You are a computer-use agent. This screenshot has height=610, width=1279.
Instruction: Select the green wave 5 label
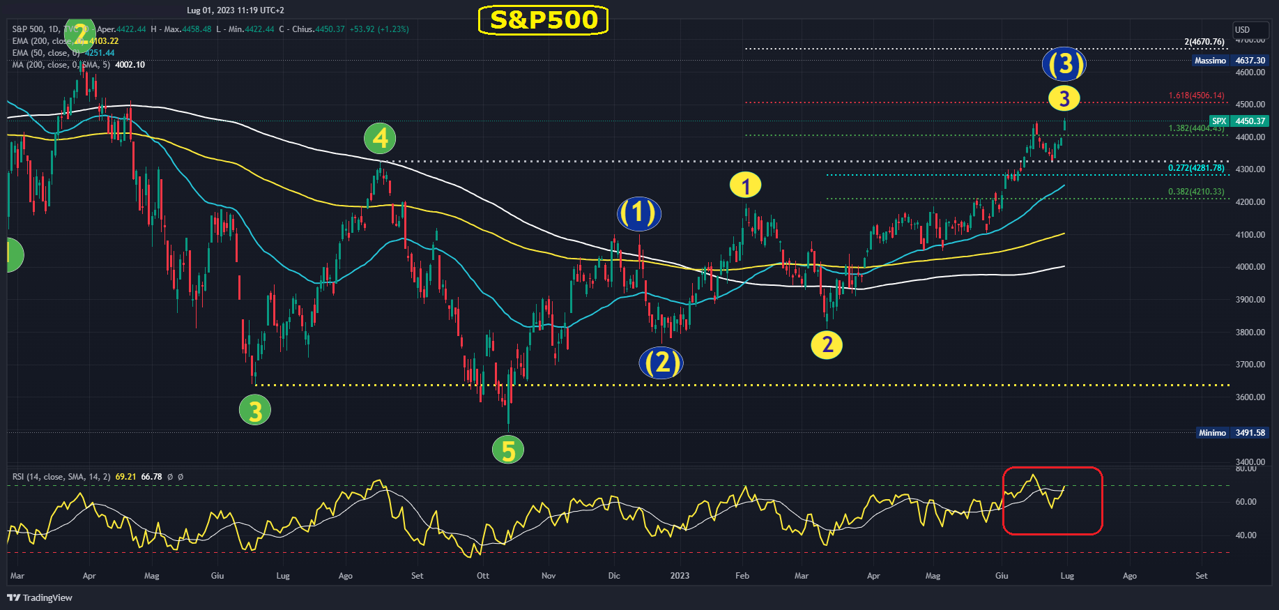508,450
